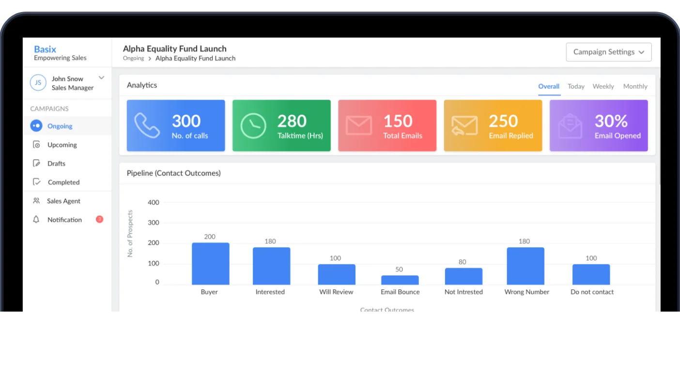Open the Notification section
680x389 pixels.
pyautogui.click(x=67, y=220)
